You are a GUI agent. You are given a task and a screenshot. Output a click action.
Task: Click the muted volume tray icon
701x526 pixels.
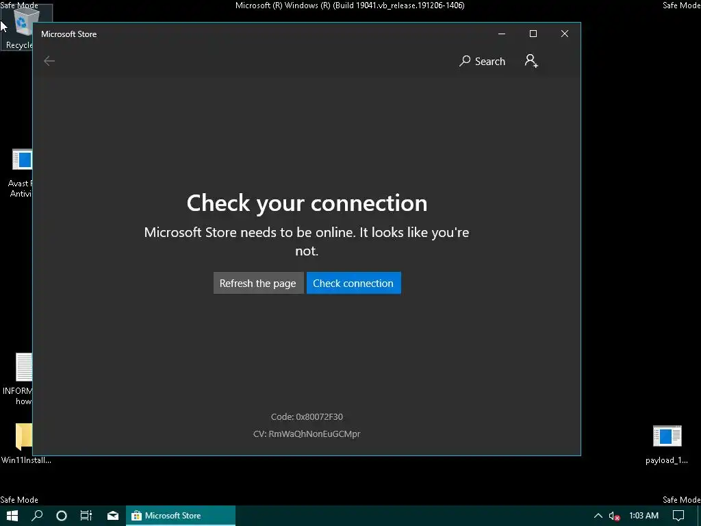pyautogui.click(x=614, y=516)
